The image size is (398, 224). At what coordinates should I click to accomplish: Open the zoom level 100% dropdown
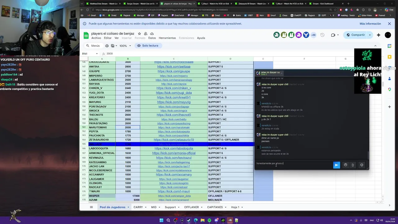tap(125, 46)
